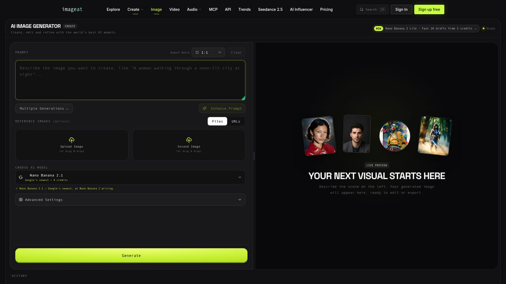Click the Upload Image cloud icon

(72, 140)
